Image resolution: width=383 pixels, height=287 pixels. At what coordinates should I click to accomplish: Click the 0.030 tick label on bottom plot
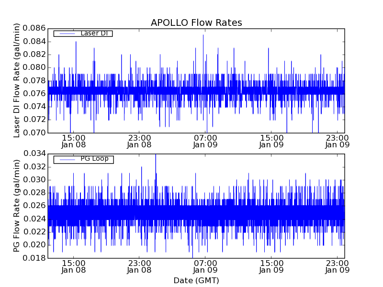pyautogui.click(x=34, y=180)
